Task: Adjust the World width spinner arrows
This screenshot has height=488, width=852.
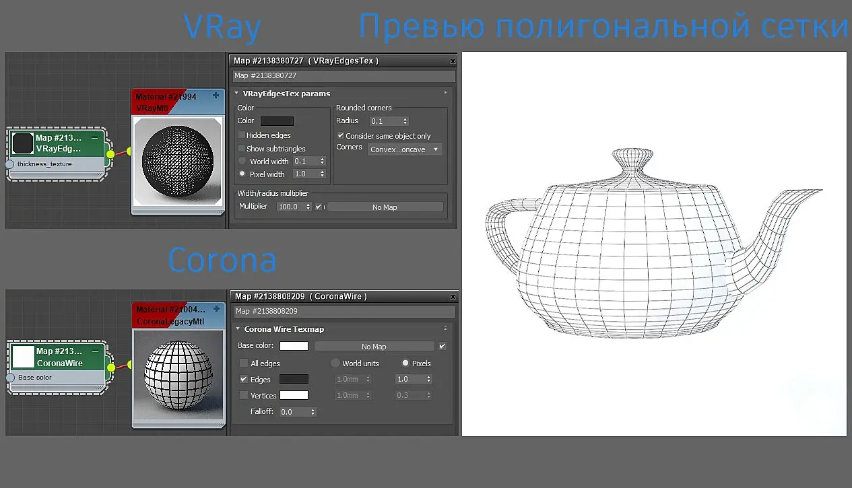Action: (x=323, y=161)
